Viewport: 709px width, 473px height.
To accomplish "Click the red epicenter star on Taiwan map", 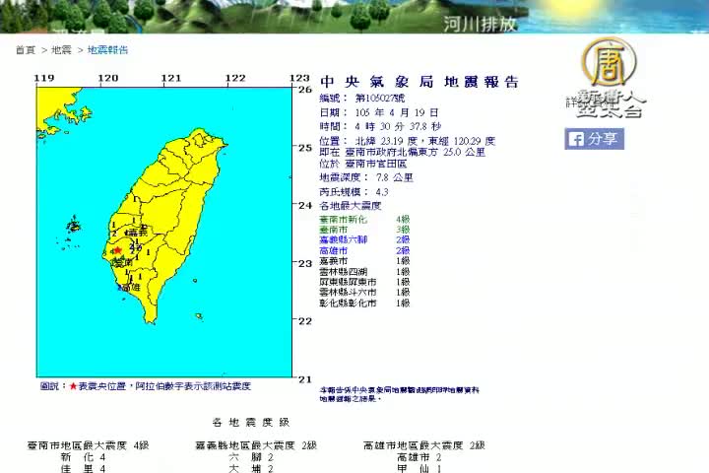I will (117, 250).
